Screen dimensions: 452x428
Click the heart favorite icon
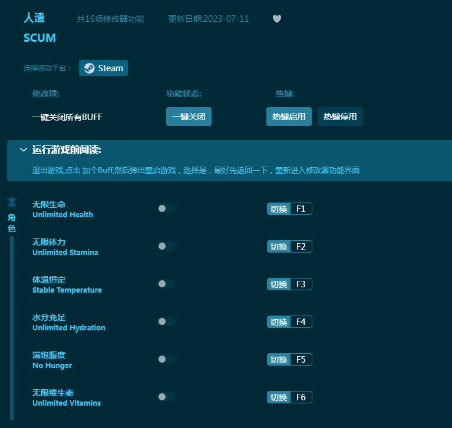click(x=277, y=19)
